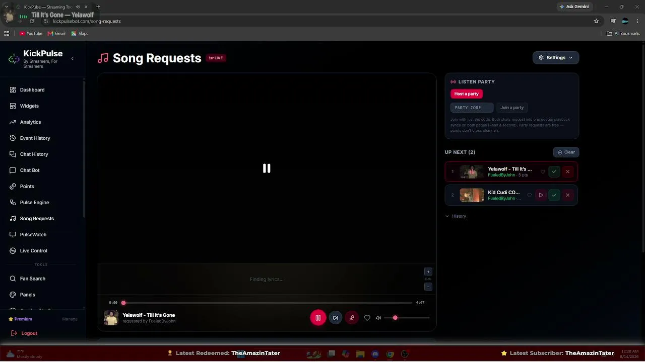
Task: Open File Explorer from the taskbar
Action: (360, 354)
